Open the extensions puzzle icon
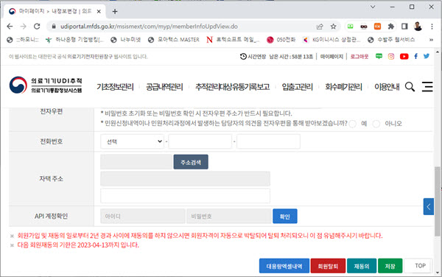 391,27
